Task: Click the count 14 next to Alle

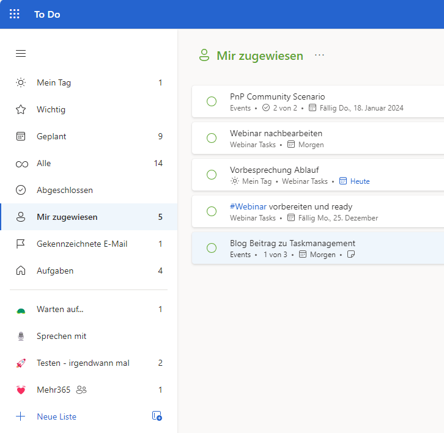Action: coord(158,163)
